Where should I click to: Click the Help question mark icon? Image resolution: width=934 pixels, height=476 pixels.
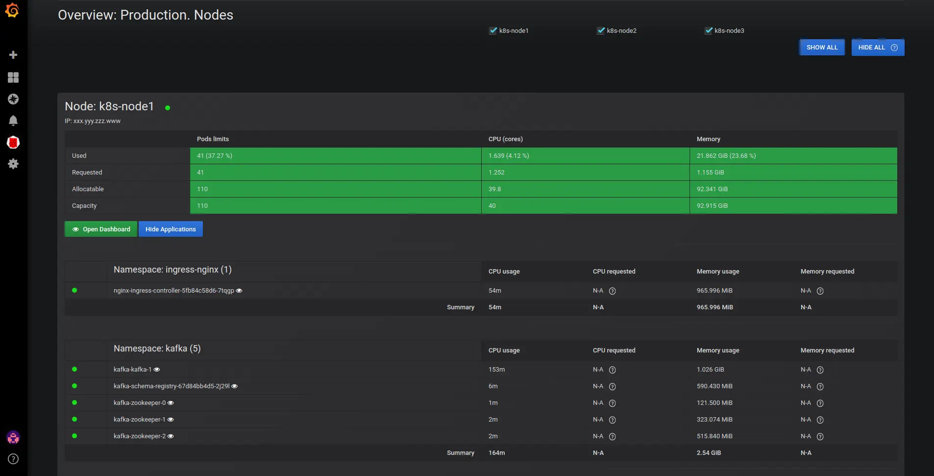13,459
